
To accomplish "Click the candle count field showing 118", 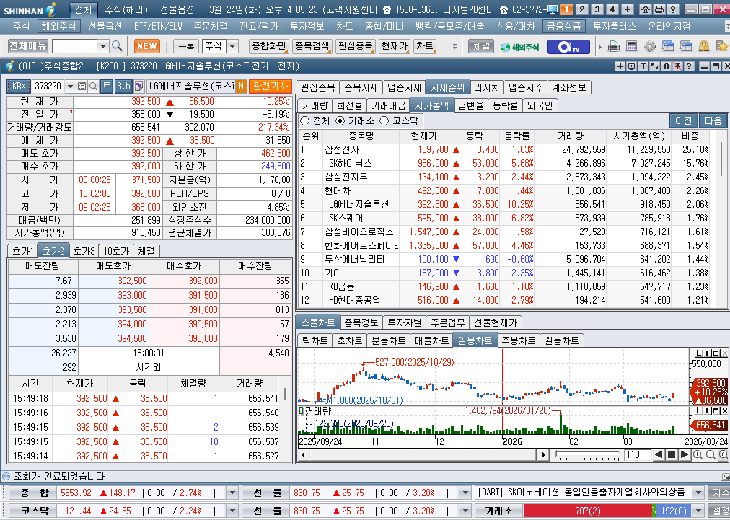I will (x=638, y=455).
